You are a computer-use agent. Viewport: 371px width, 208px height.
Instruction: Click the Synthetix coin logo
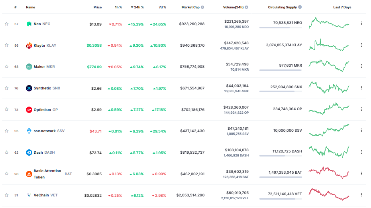[x=29, y=88]
